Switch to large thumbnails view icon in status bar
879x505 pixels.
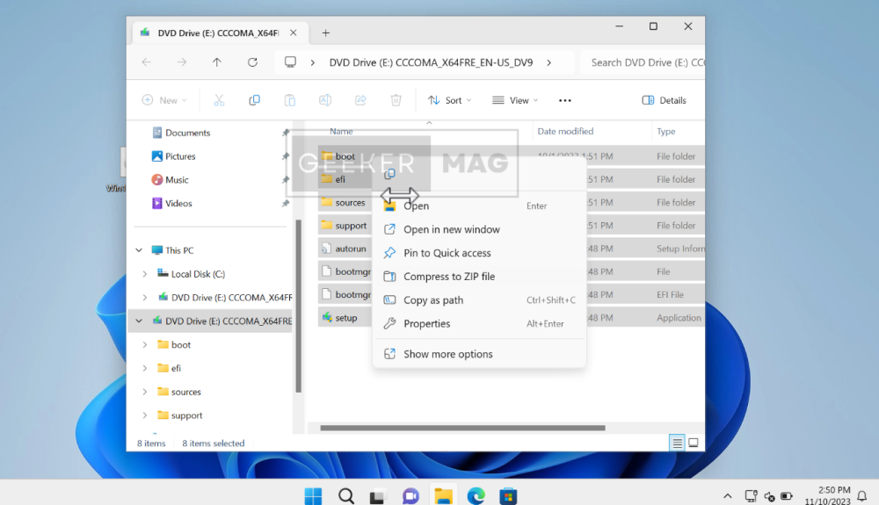694,443
